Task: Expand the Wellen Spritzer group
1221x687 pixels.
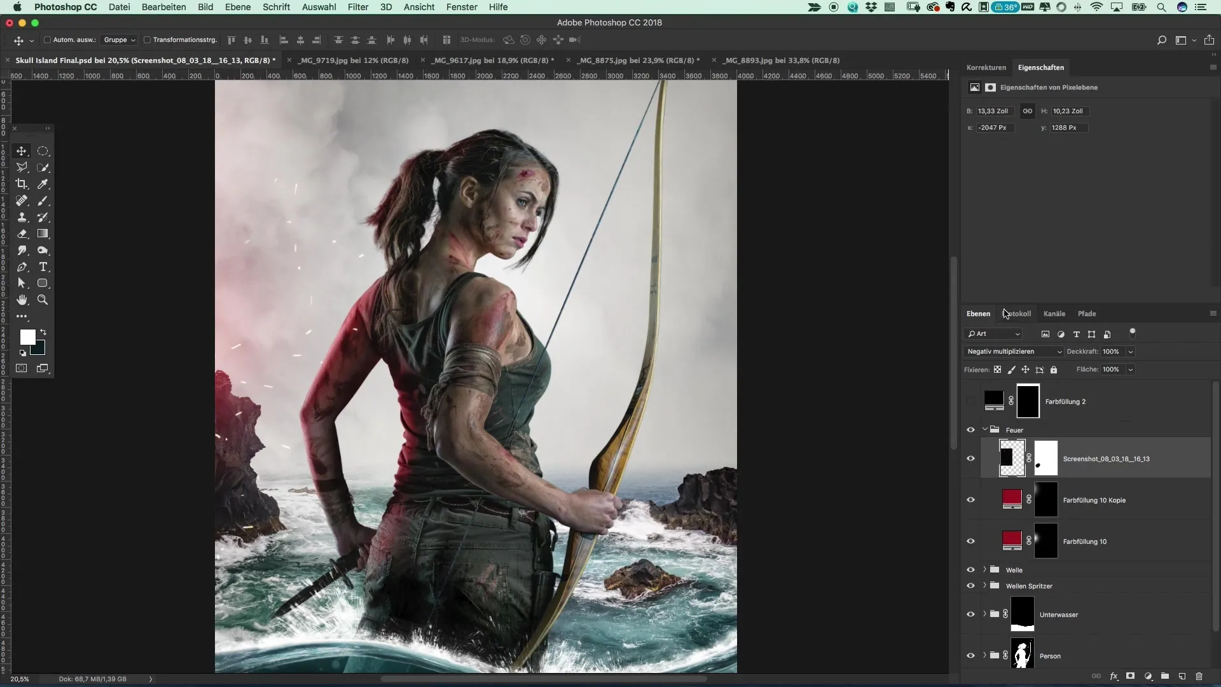Action: point(985,585)
